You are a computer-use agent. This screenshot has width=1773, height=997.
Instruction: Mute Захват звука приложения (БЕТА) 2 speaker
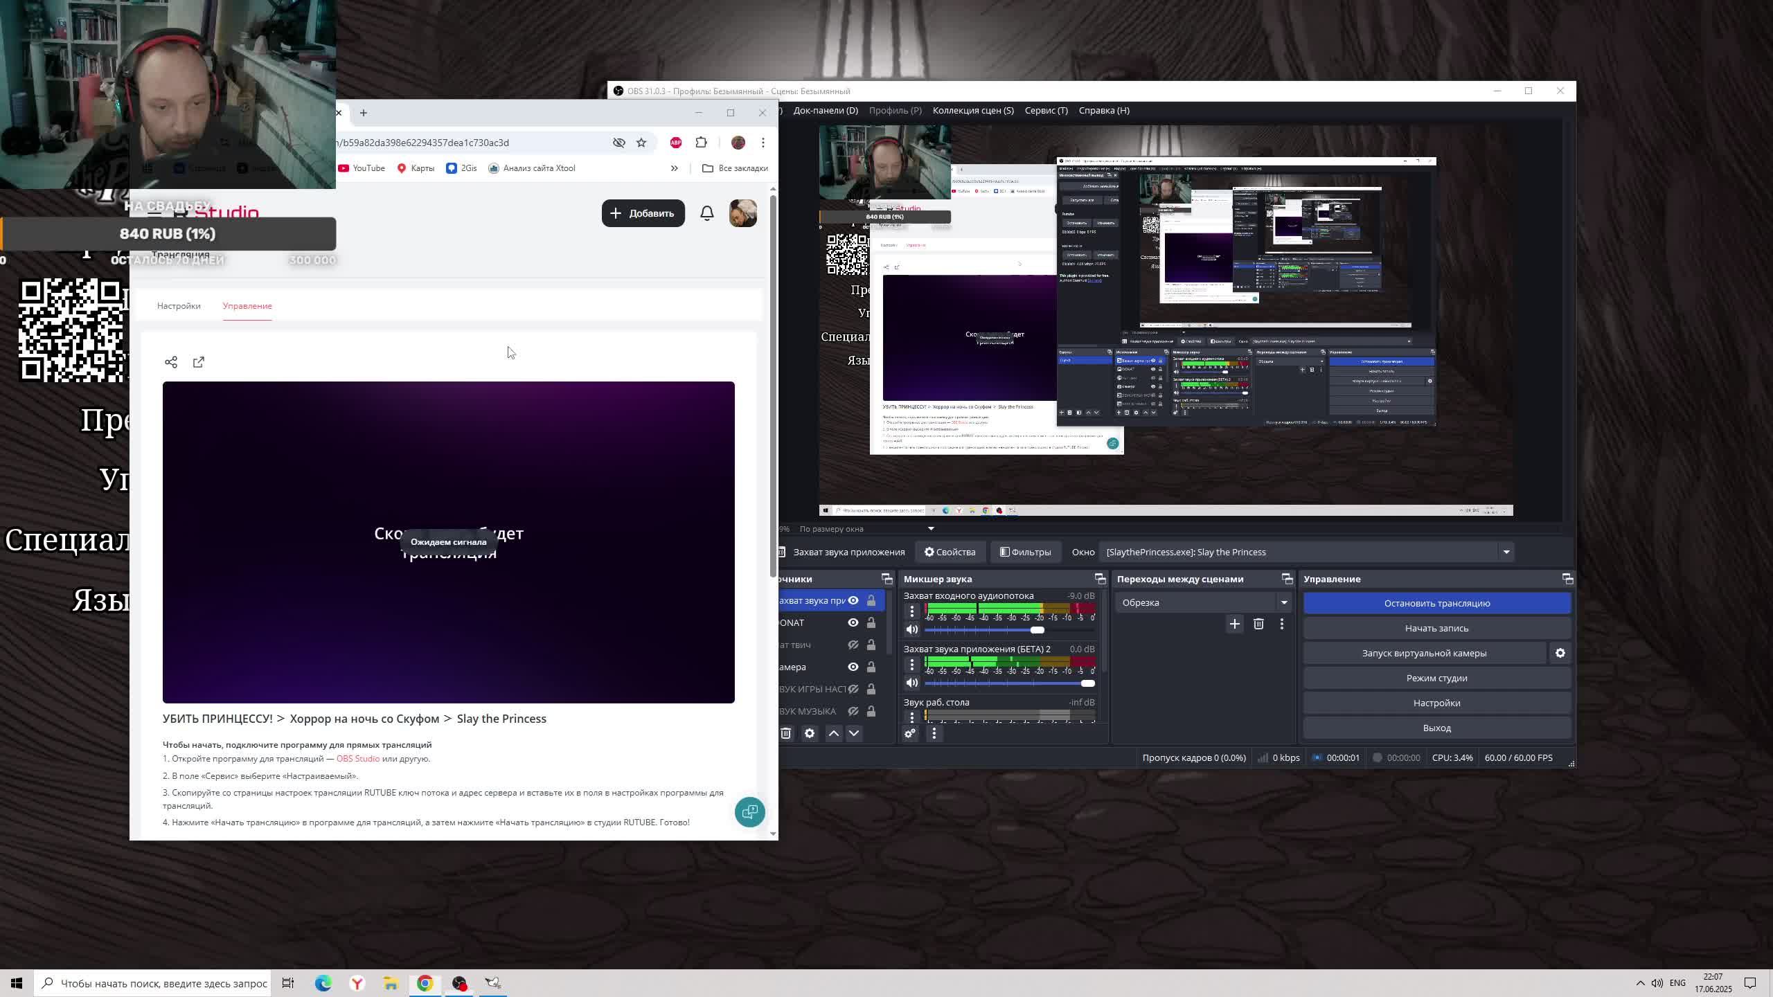(x=911, y=683)
